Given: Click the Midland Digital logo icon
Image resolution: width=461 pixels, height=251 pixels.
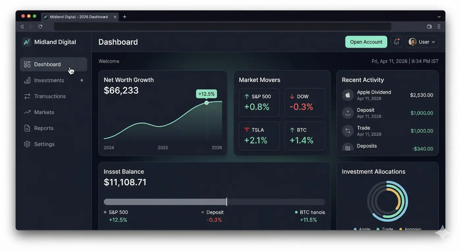Looking at the screenshot, I should coord(27,42).
